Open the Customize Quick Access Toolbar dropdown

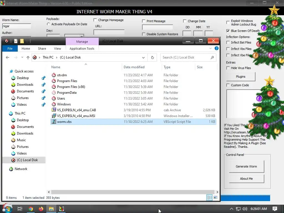click(27, 41)
